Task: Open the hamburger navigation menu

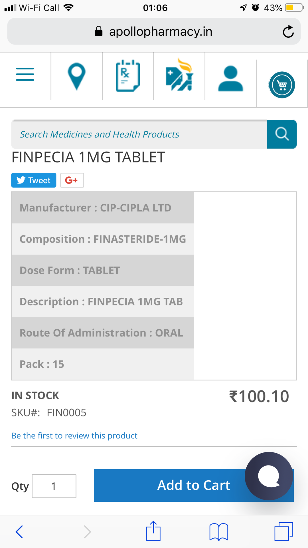Action: click(x=25, y=74)
